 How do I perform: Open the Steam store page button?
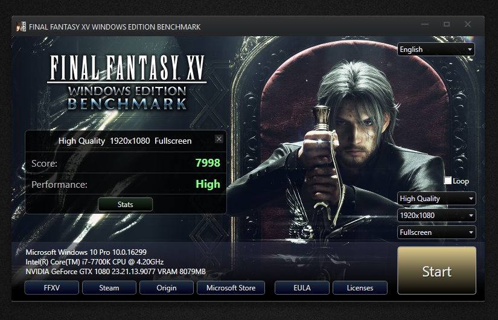pos(109,288)
